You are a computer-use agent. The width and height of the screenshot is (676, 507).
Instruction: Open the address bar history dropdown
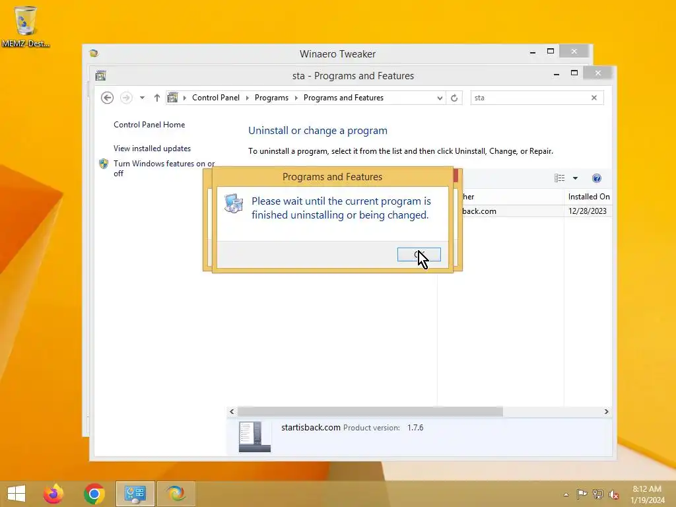439,98
